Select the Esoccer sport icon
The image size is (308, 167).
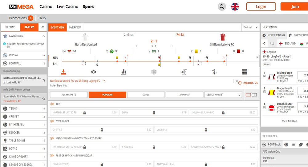[x=5, y=133]
